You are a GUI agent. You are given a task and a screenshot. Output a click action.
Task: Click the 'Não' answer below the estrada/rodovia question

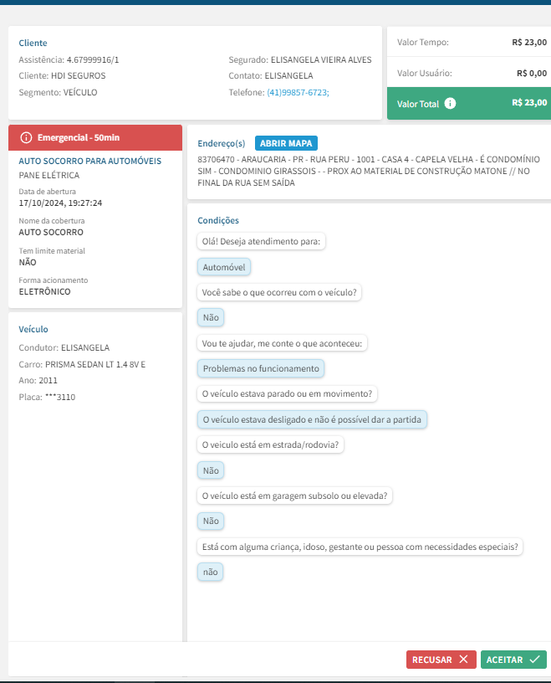(x=211, y=470)
